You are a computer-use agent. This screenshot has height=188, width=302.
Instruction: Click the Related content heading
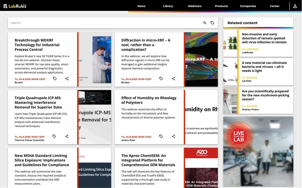243,23
